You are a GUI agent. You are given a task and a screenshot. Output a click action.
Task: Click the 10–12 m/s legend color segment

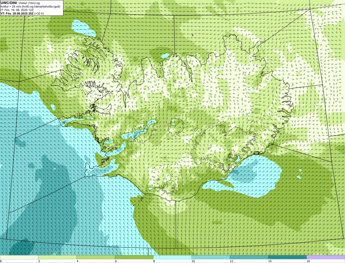click(x=211, y=257)
